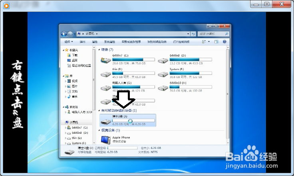Select 博士U盘 (J:) removable drive
294x176 pixels.
click(128, 120)
